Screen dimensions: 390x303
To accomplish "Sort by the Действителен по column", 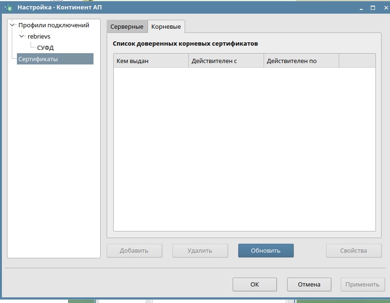I will (301, 61).
